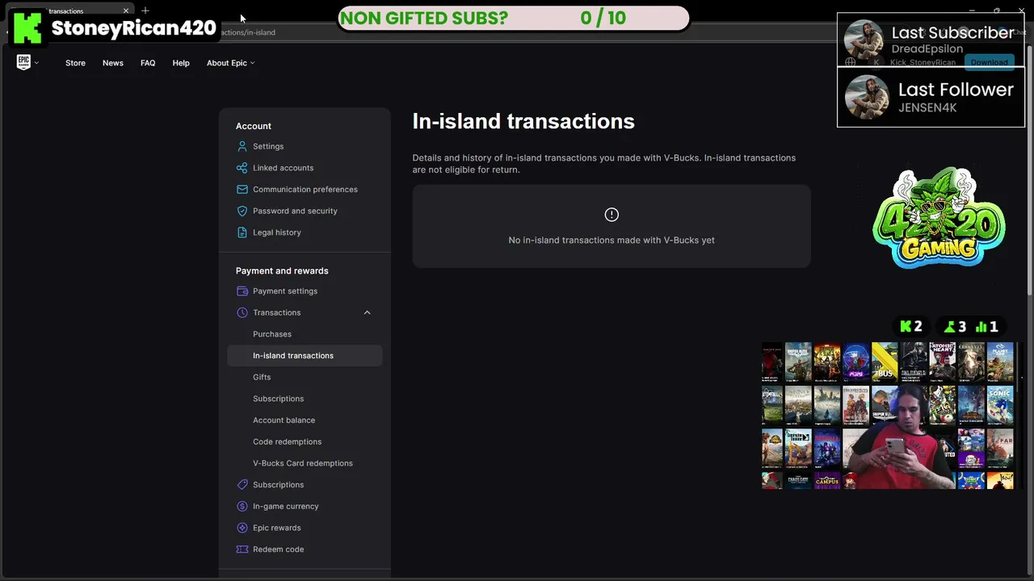This screenshot has height=581, width=1034.
Task: Click the Redeem code ticket icon
Action: (242, 550)
